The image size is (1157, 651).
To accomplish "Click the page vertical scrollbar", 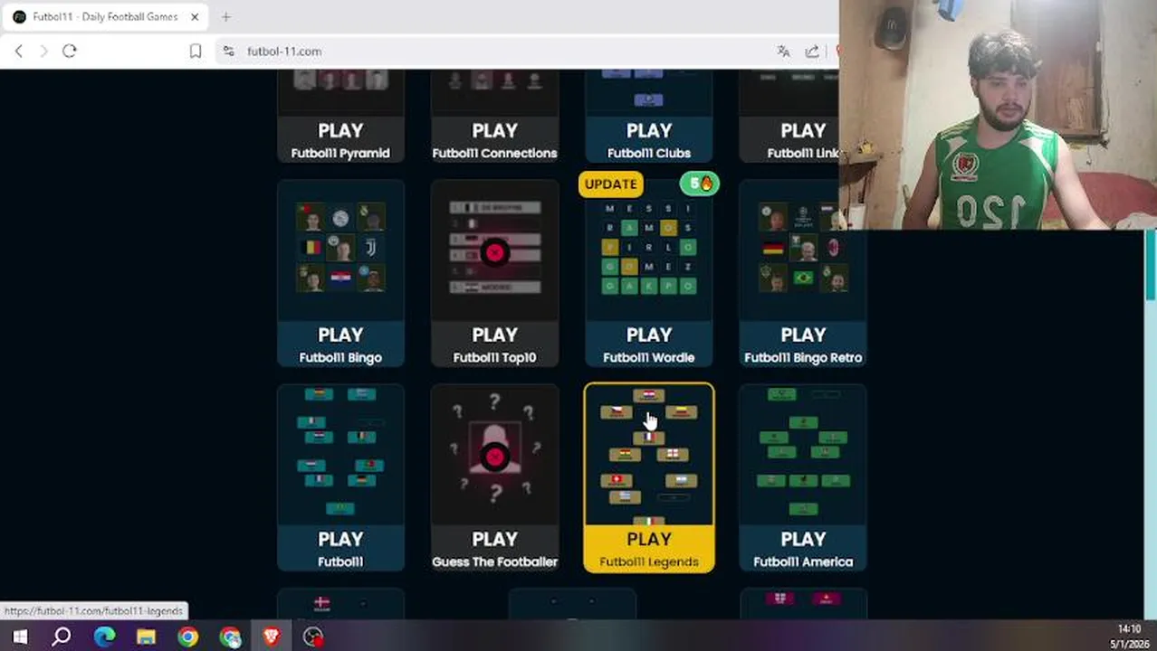I will [x=1151, y=266].
